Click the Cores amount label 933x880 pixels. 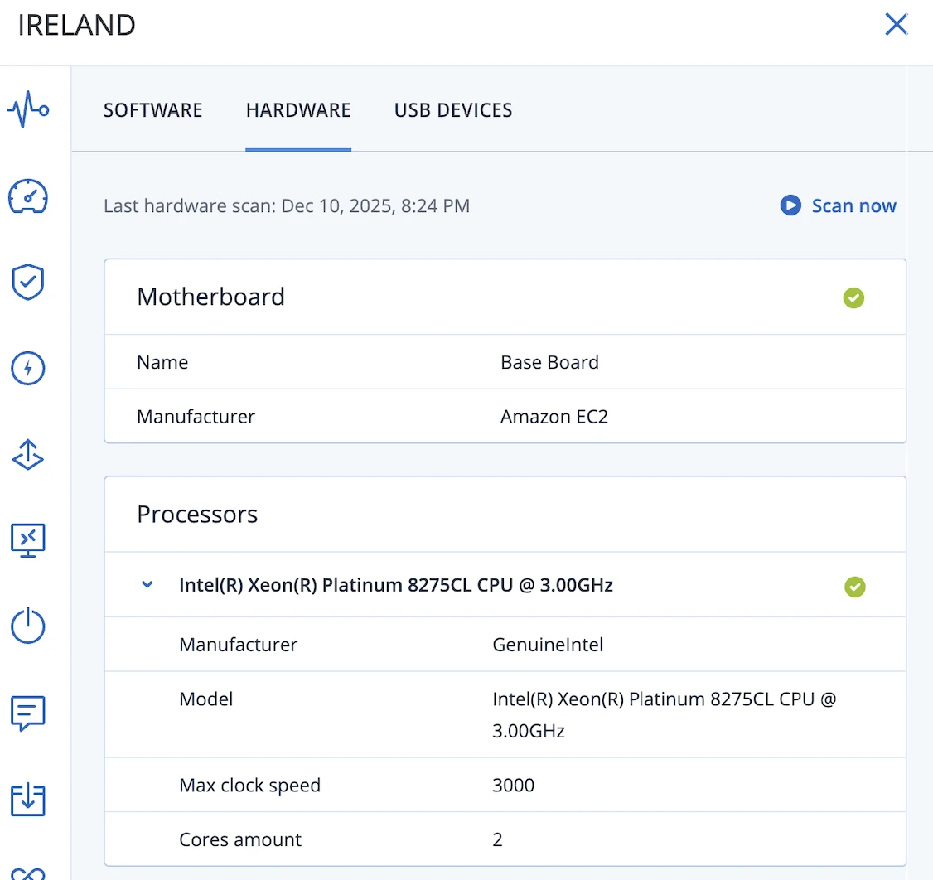pyautogui.click(x=239, y=839)
